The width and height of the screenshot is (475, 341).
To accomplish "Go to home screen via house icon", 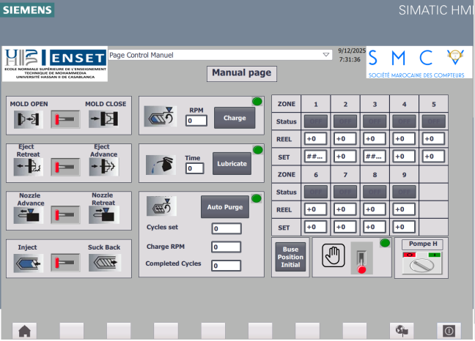I will (24, 331).
